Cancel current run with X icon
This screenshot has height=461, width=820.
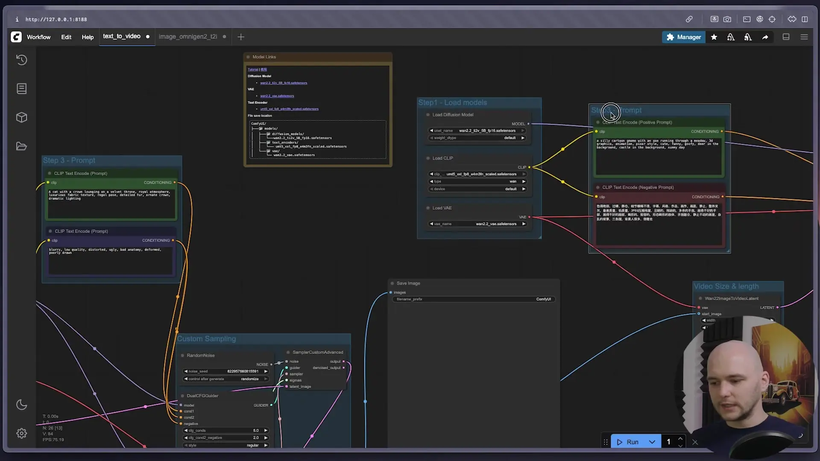pos(695,442)
